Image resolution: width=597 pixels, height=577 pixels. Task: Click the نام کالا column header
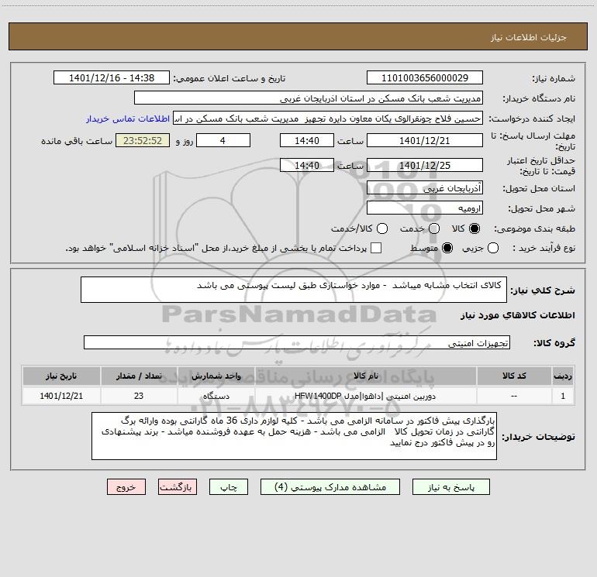tap(366, 376)
